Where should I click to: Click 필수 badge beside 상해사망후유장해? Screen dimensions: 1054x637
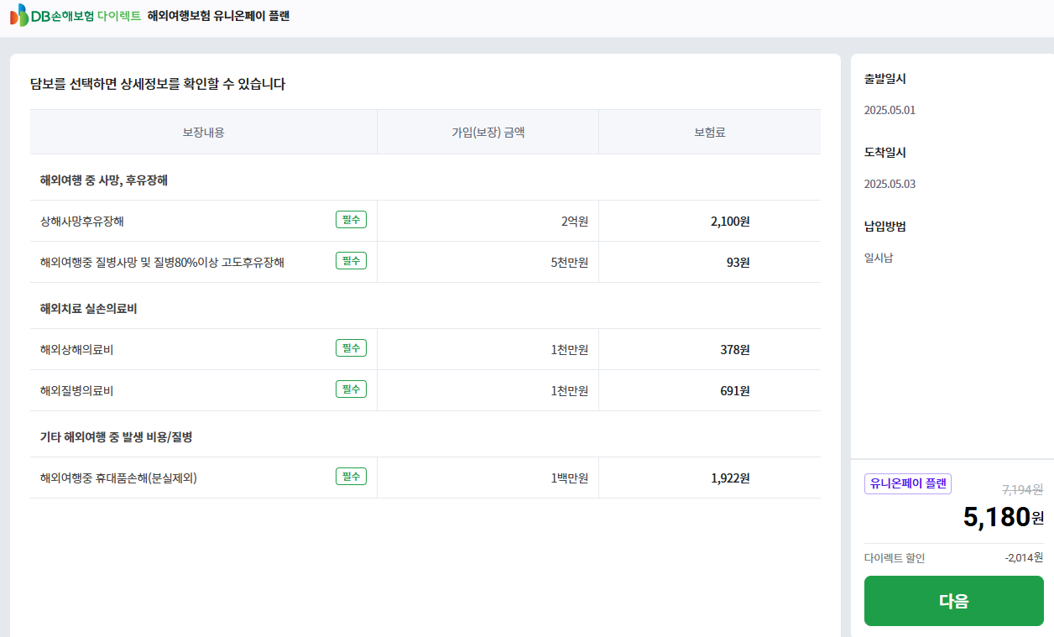point(351,220)
